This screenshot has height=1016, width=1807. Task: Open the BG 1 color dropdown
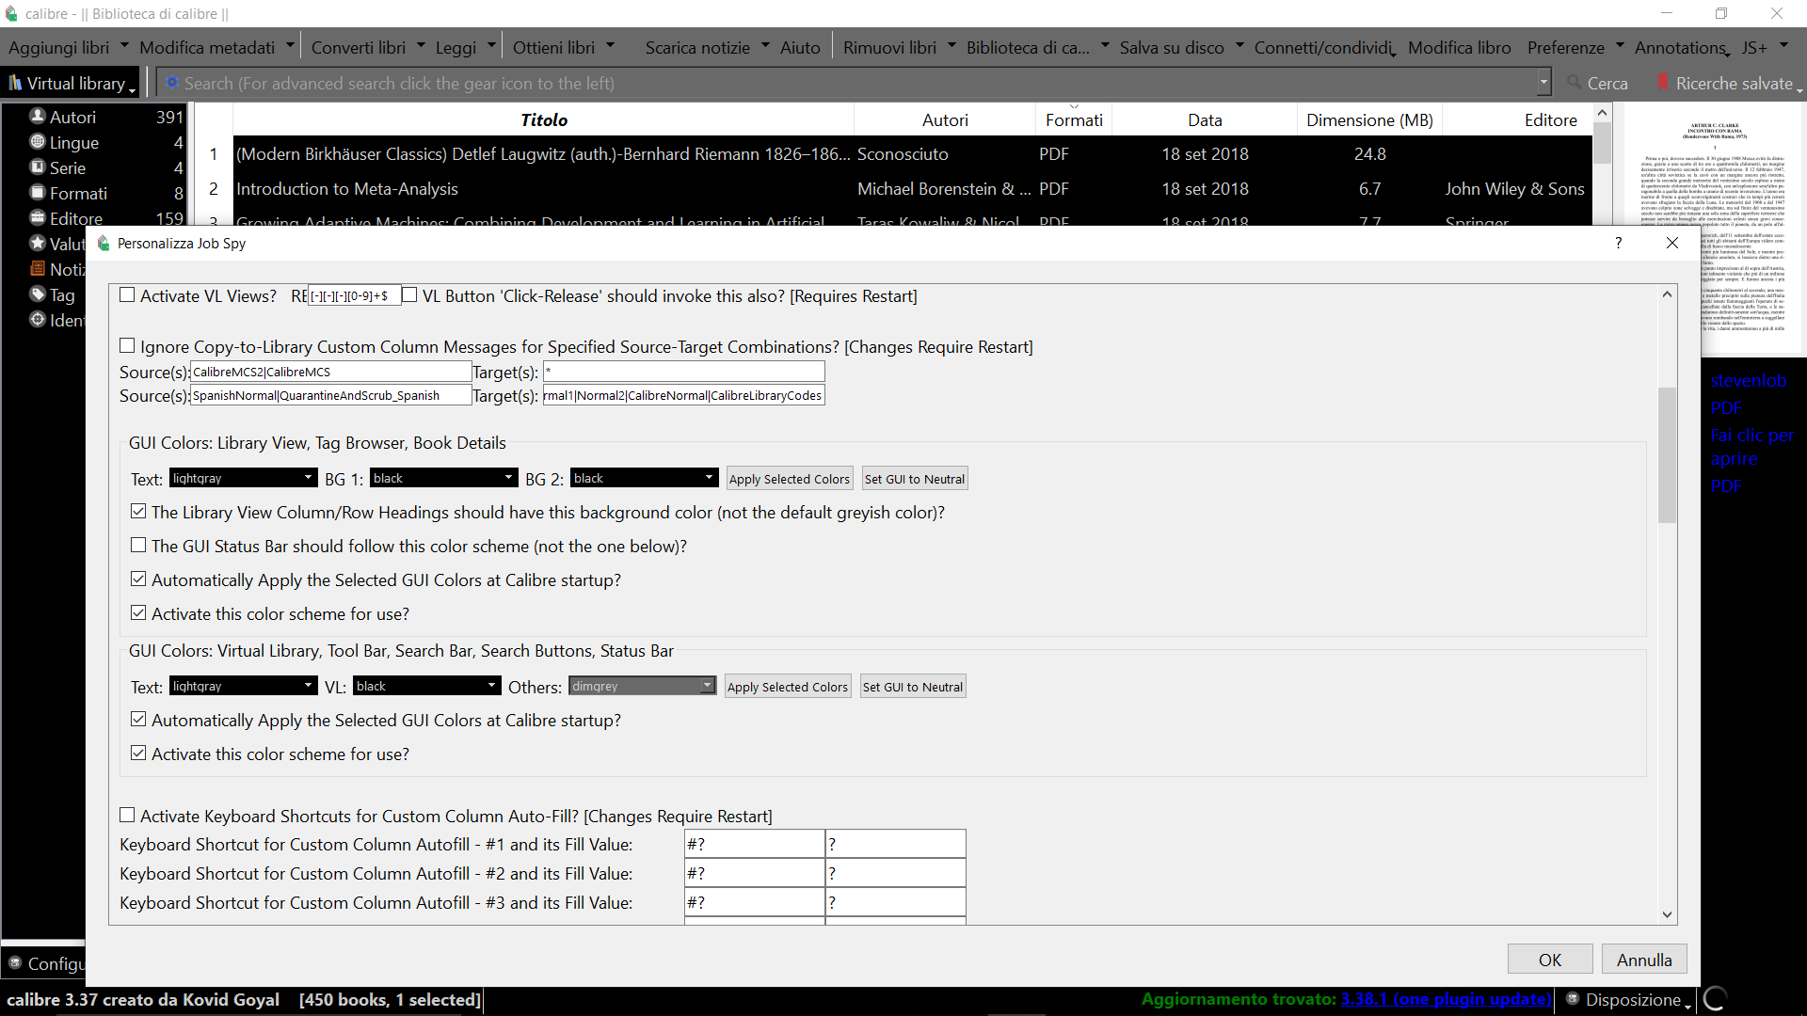[442, 478]
